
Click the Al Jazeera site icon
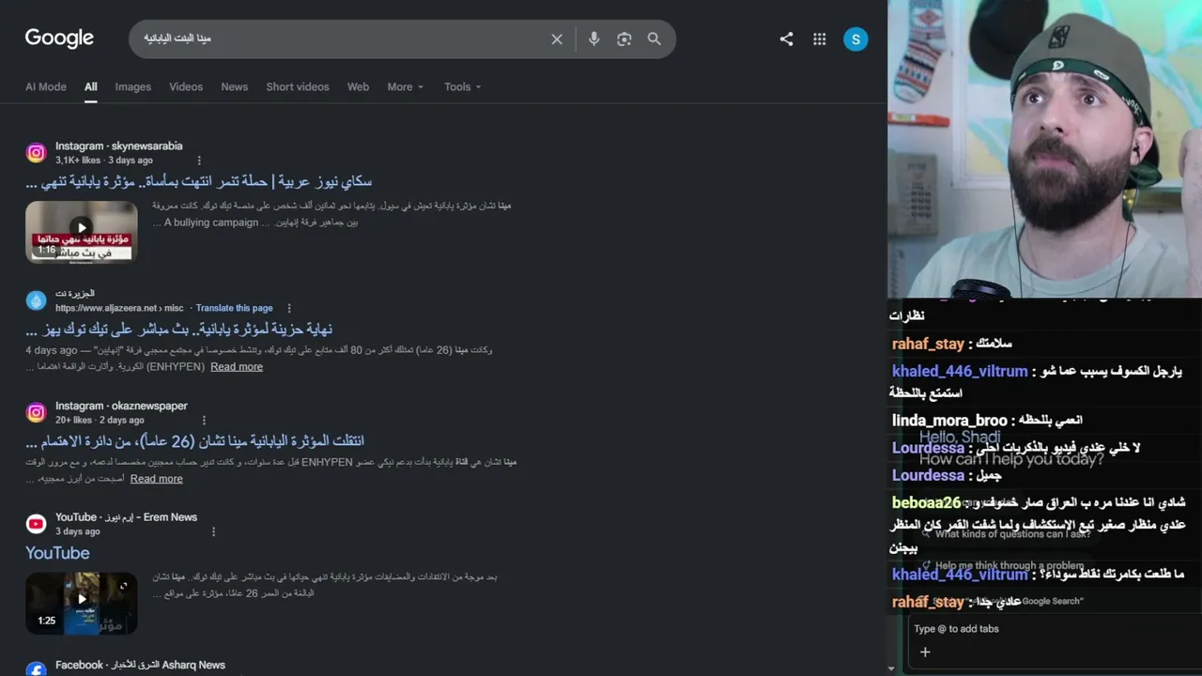click(36, 300)
